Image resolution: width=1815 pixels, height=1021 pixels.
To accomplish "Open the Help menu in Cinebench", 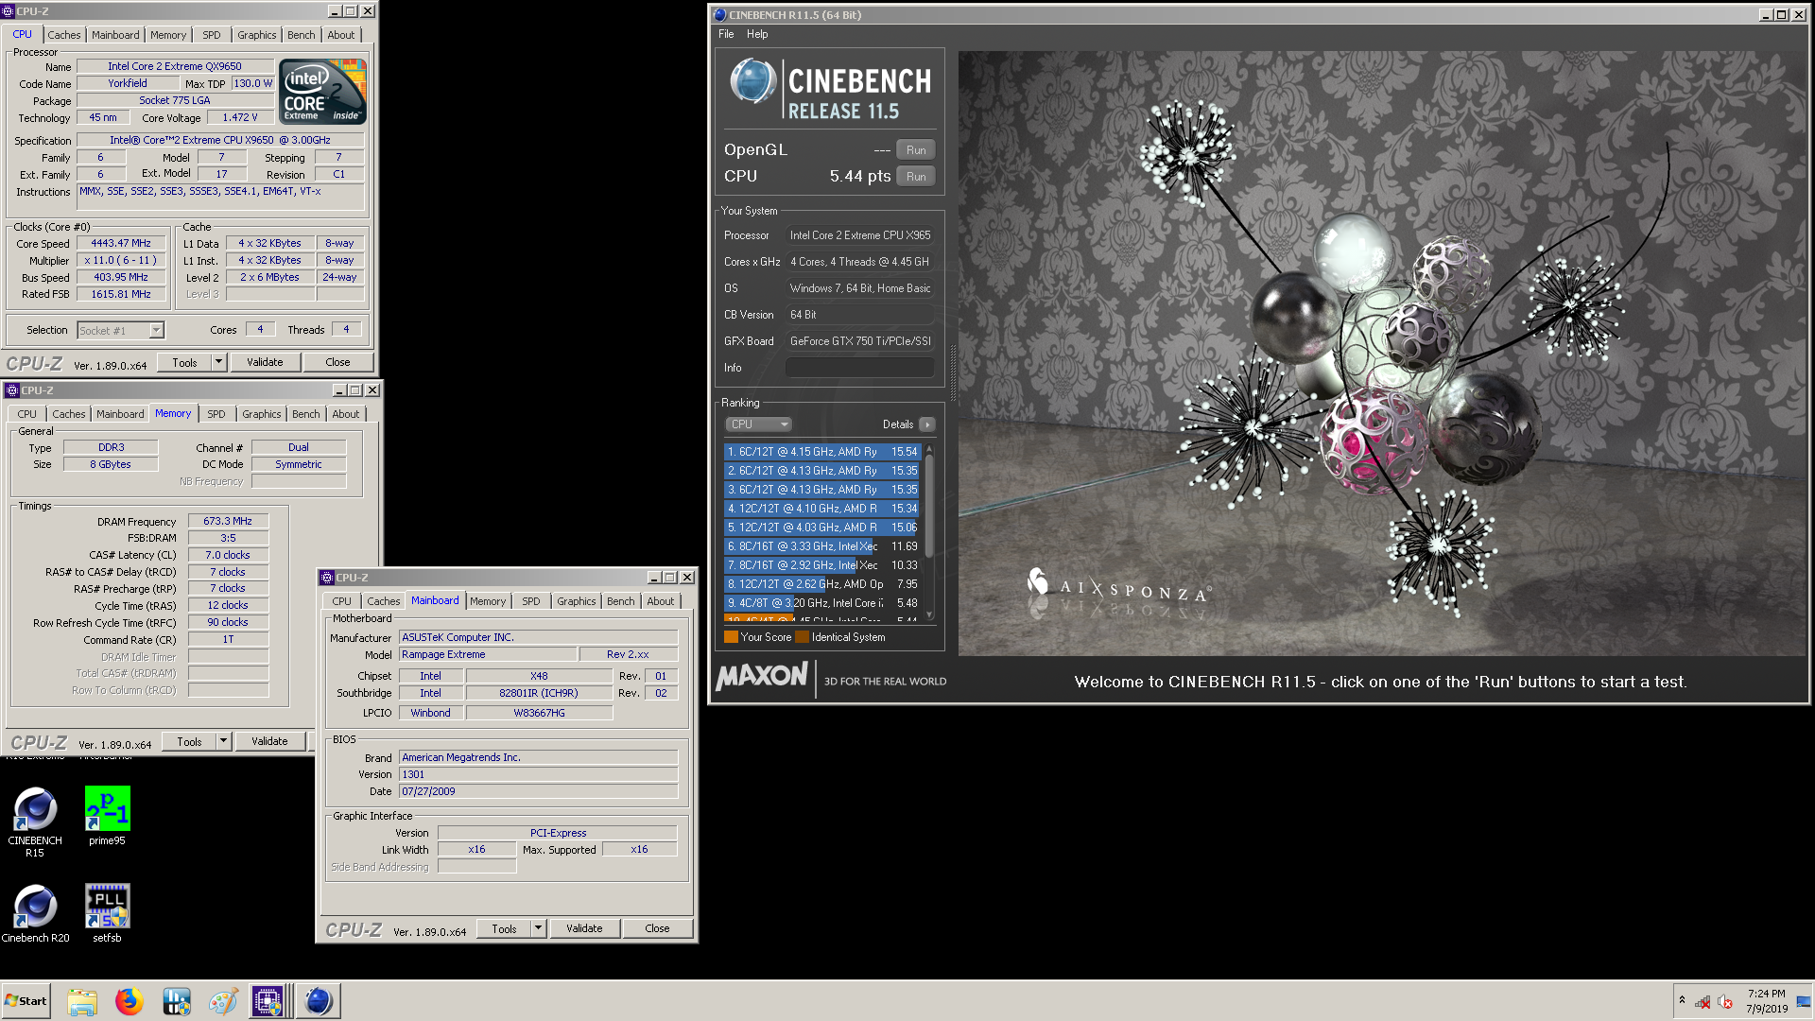I will click(757, 34).
